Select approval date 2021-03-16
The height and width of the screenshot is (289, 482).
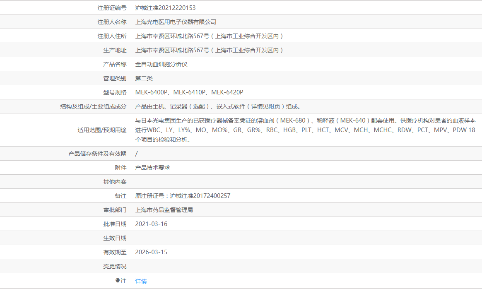[151, 224]
